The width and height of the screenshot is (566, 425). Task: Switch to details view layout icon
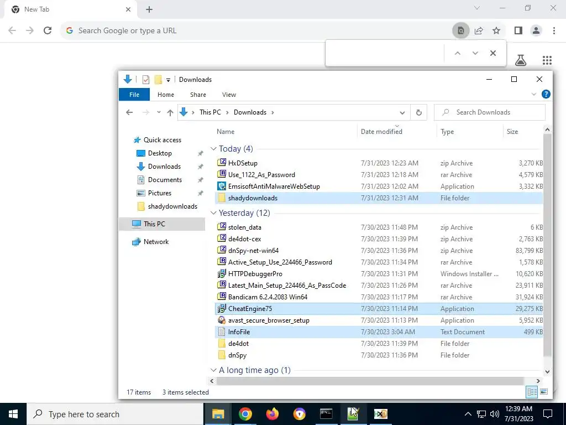[x=532, y=392]
